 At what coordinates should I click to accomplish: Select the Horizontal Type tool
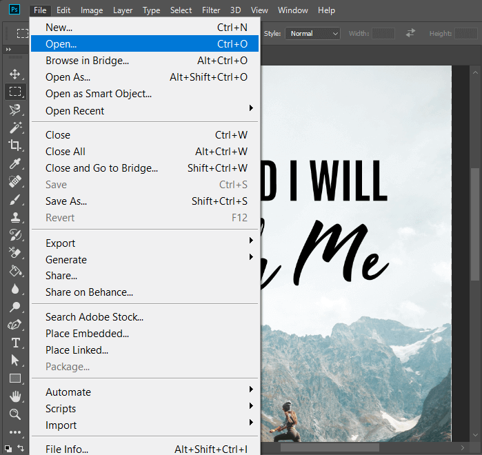15,343
